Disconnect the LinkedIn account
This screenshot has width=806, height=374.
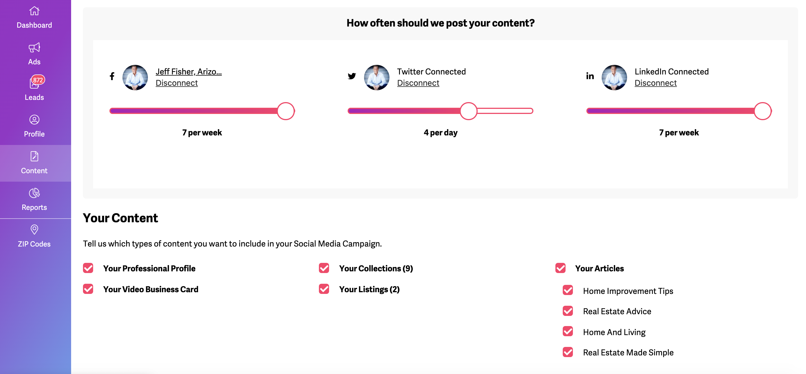[x=656, y=83]
